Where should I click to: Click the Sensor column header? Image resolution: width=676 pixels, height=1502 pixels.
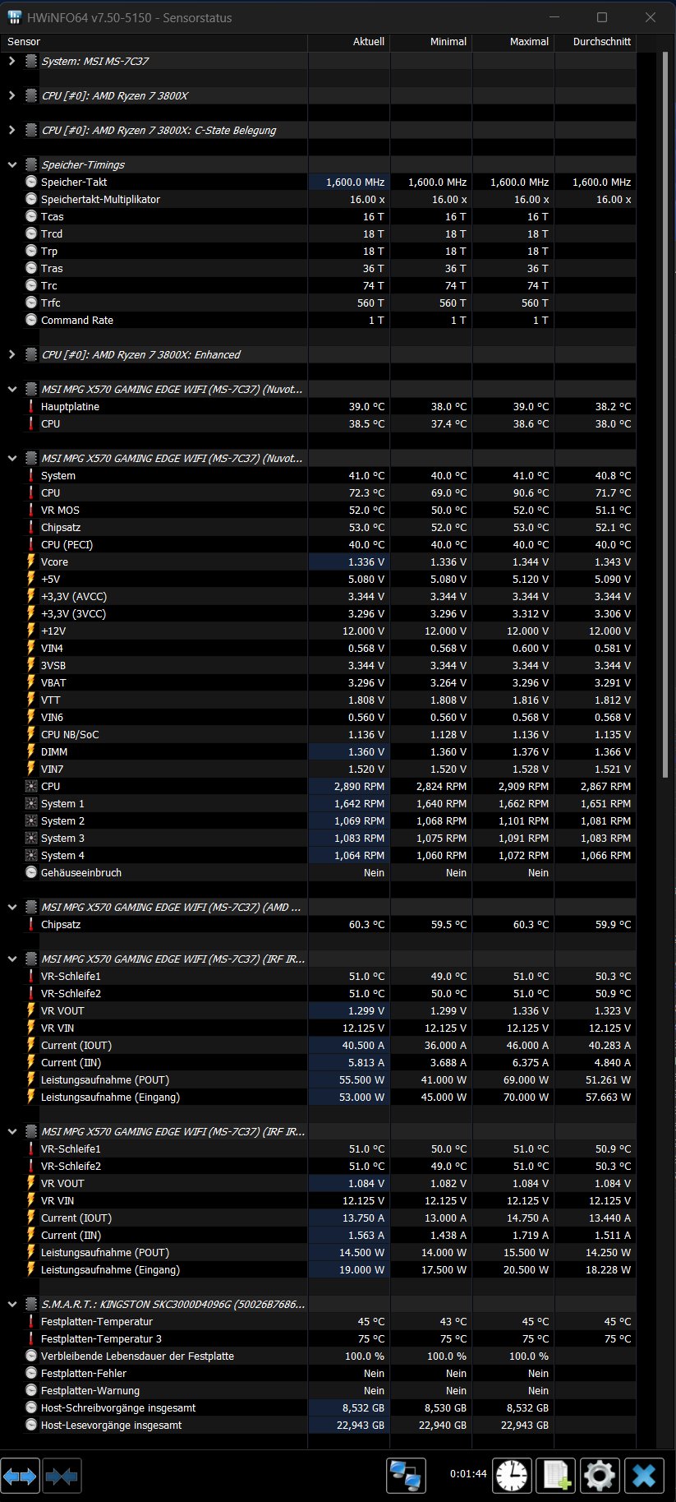coord(154,41)
